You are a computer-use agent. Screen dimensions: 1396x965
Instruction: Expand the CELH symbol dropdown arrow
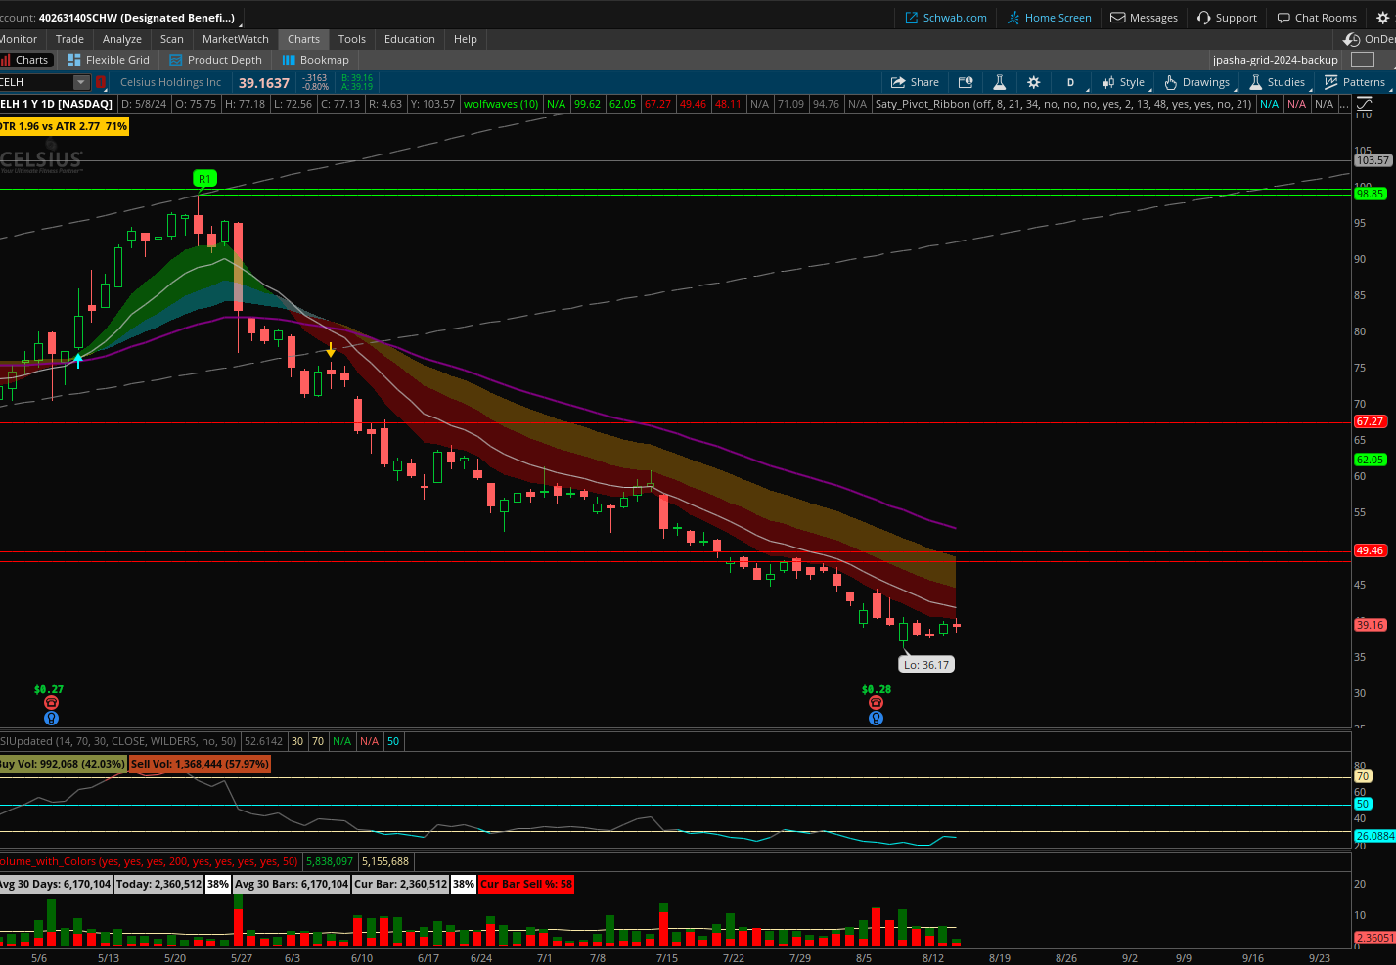[81, 82]
